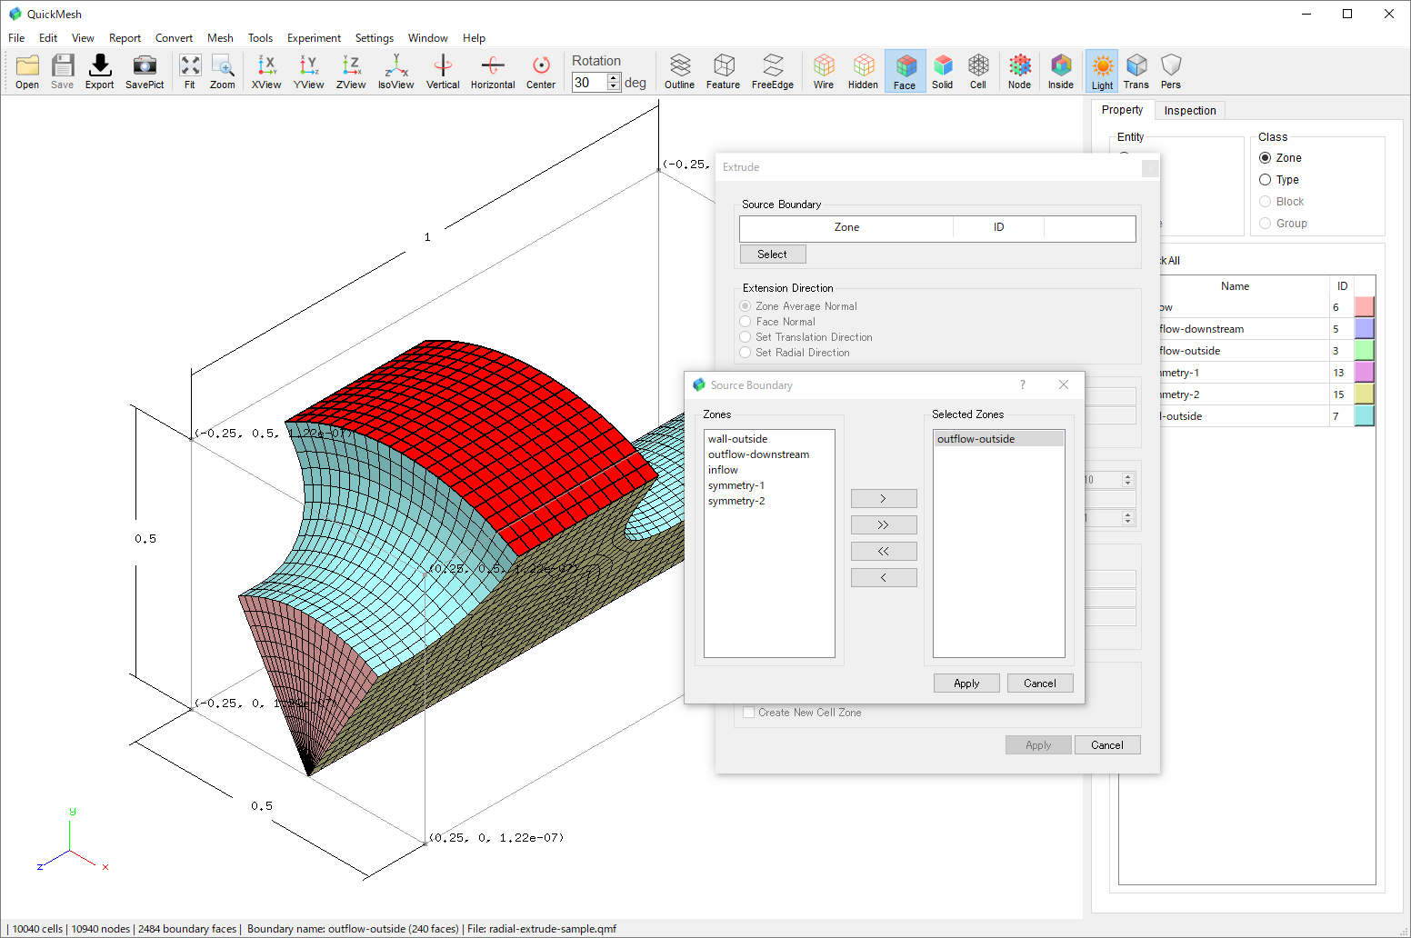The height and width of the screenshot is (938, 1411).
Task: Toggle Node display icon
Action: click(x=1019, y=71)
